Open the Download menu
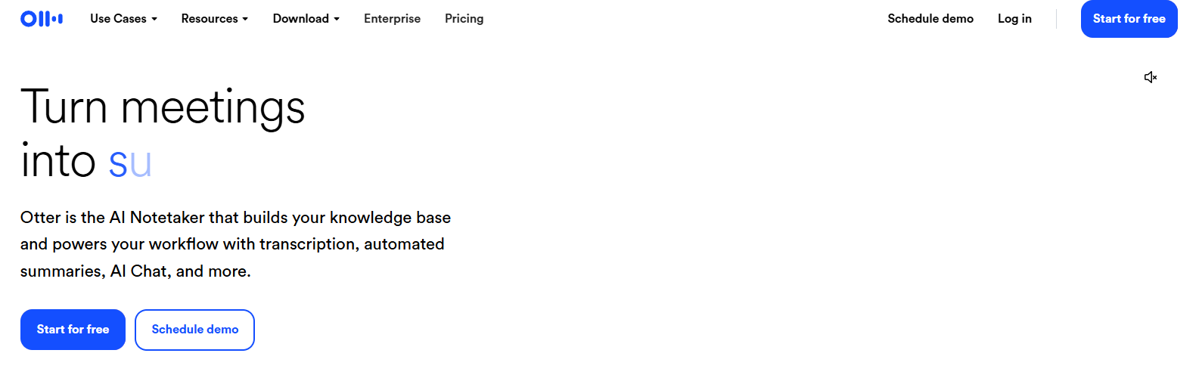The height and width of the screenshot is (378, 1199). (x=300, y=19)
